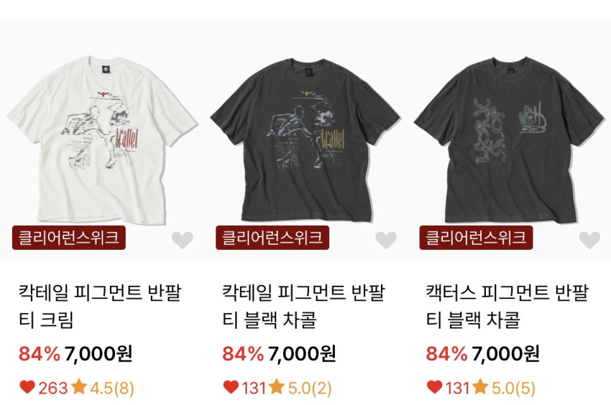Open product title 칵테일 피그먼트 반팔티 크림
611x405 pixels.
(x=100, y=306)
